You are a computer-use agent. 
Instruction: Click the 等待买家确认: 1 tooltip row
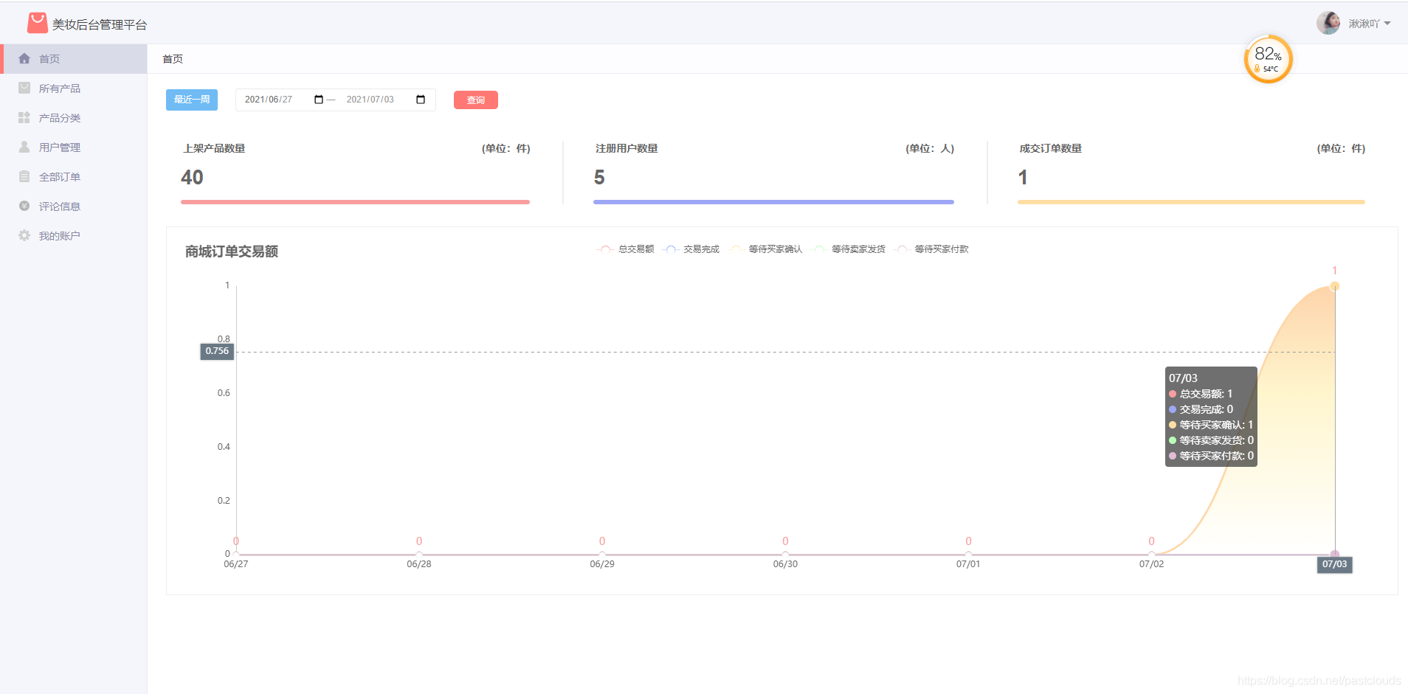coord(1211,425)
